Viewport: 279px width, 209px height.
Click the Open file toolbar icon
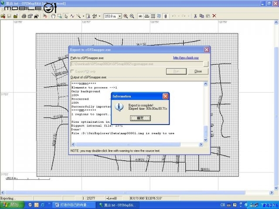click(x=3, y=16)
